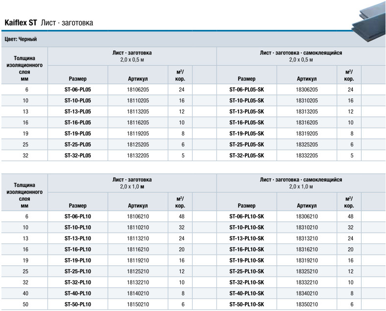This screenshot has height=311, width=386.
Task: Click size code ST-32-PL05-SK
Action: click(x=247, y=156)
